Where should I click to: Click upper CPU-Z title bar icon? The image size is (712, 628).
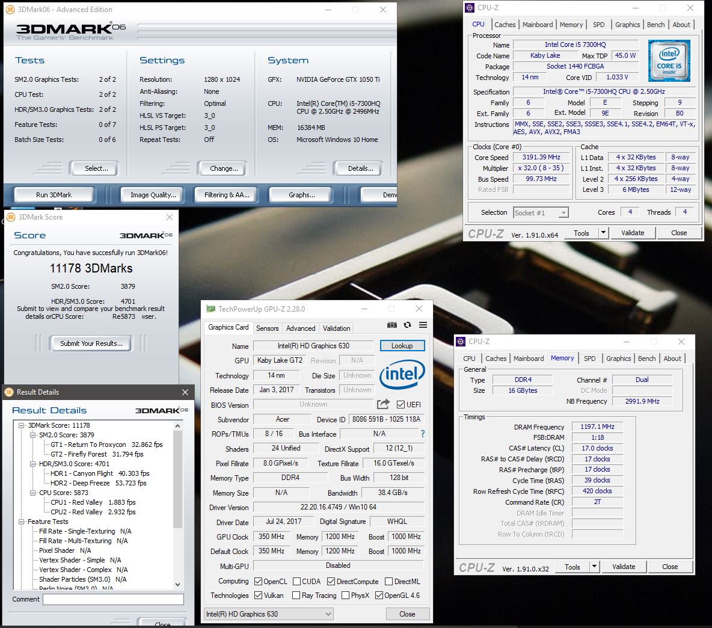click(x=470, y=8)
